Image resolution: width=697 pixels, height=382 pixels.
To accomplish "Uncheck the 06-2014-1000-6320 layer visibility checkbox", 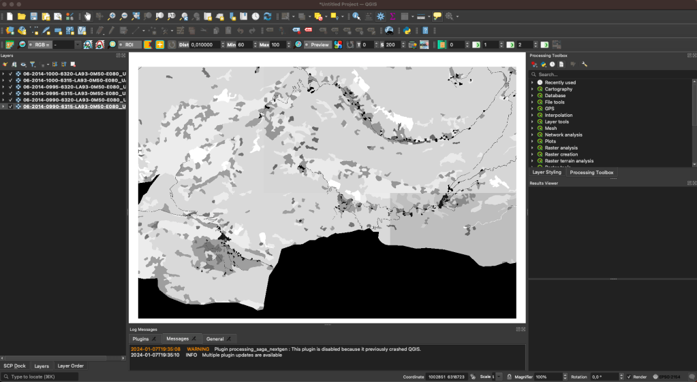I will tap(11, 73).
